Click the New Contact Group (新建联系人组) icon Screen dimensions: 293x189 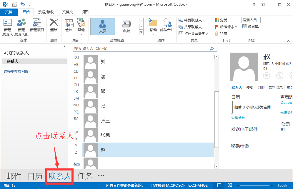(x=21, y=27)
